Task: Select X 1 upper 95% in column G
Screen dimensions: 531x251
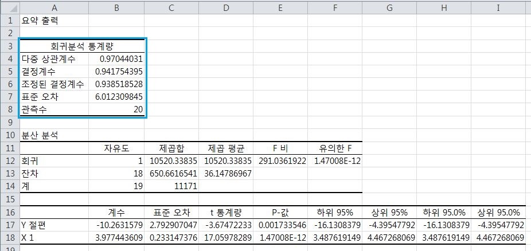Action: 389,237
